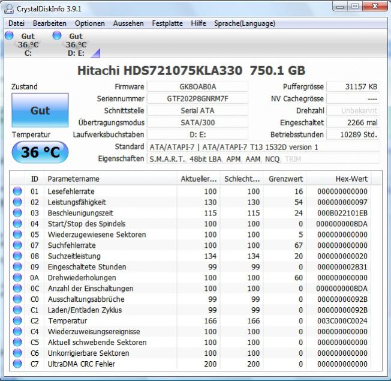The image size is (391, 381).
Task: Click status orb of Laden/Entladen Zyklus row
Action: tap(17, 310)
